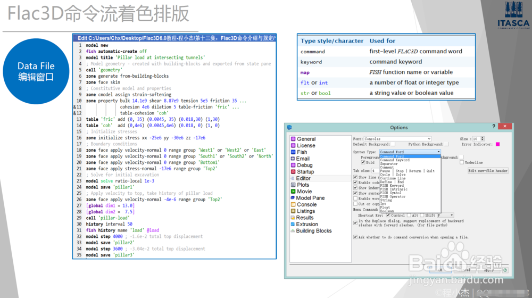The image size is (532, 298).
Task: Open the Fish options icon
Action: [x=293, y=152]
